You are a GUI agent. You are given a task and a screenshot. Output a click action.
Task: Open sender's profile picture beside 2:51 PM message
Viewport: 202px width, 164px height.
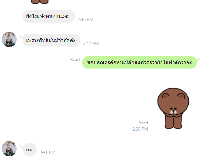pyautogui.click(x=9, y=149)
